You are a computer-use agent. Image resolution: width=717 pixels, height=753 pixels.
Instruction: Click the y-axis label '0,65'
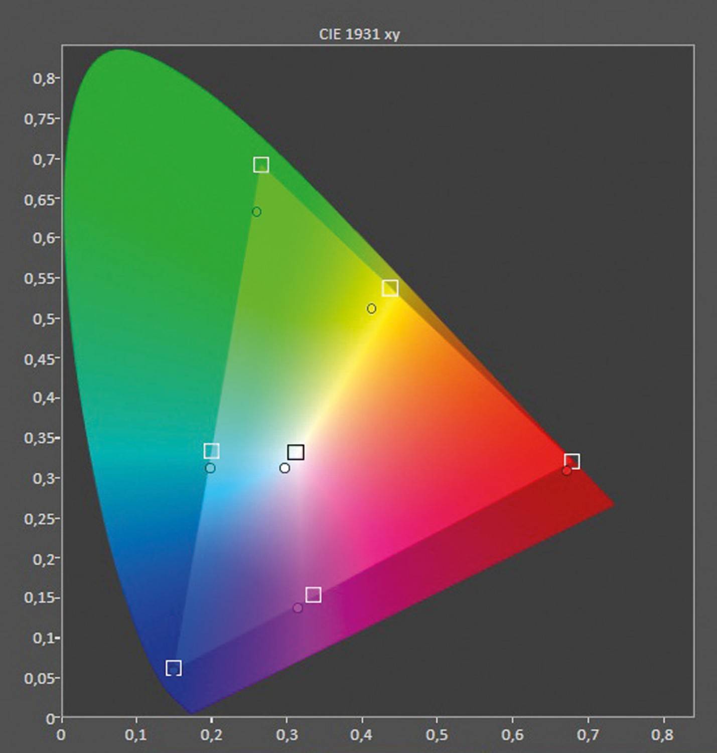40,199
